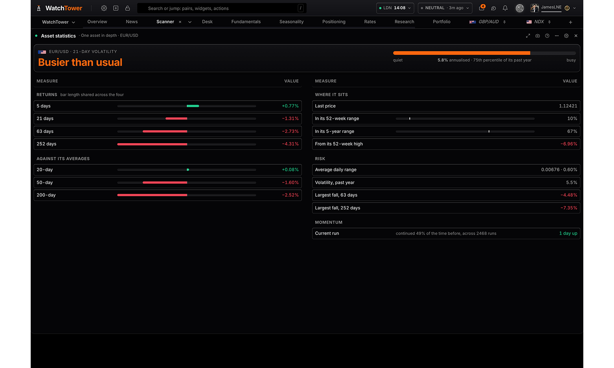Click the 52-week range position bar
Screen dimensions: 614x368
point(465,119)
